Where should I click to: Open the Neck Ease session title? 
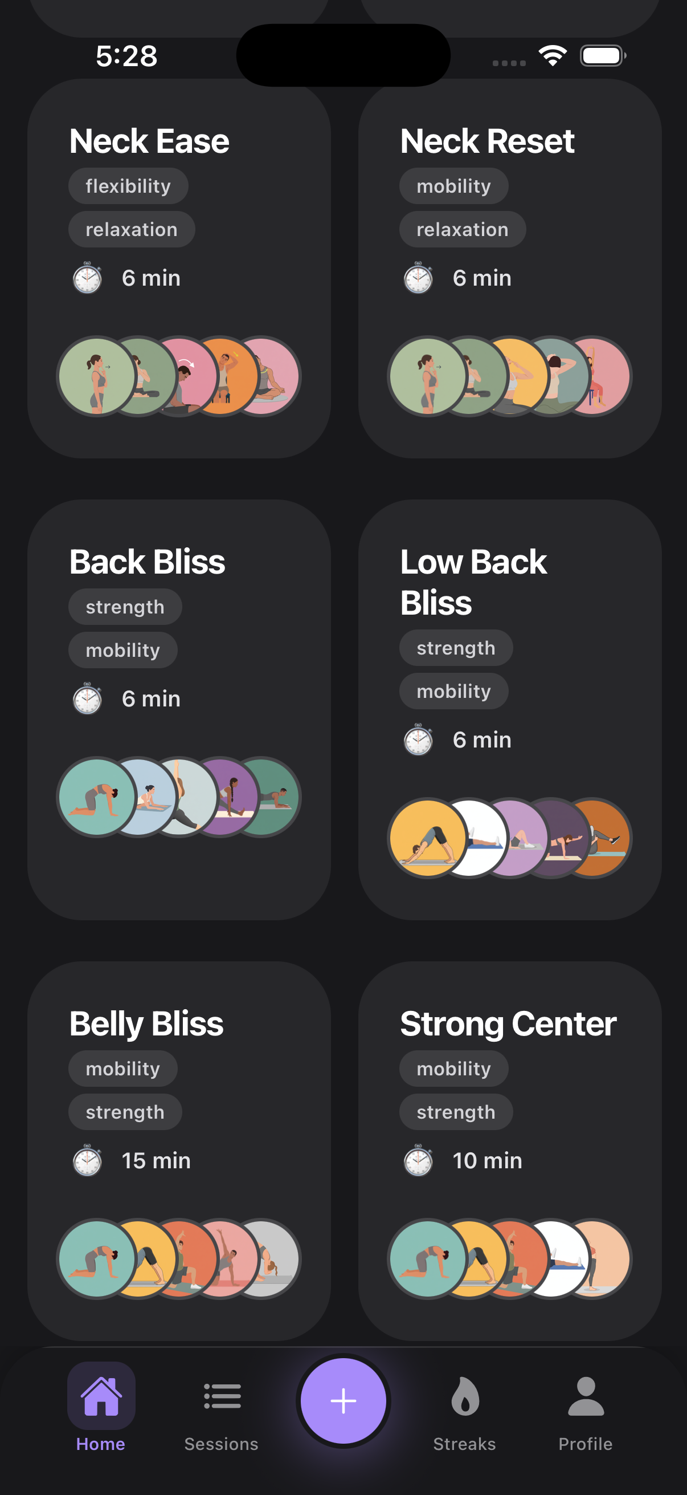150,141
